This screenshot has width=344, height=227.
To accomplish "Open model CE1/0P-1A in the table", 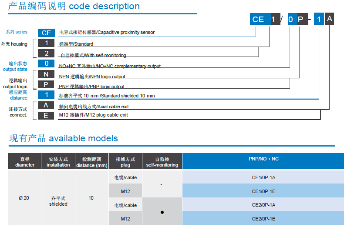I will click(263, 177).
